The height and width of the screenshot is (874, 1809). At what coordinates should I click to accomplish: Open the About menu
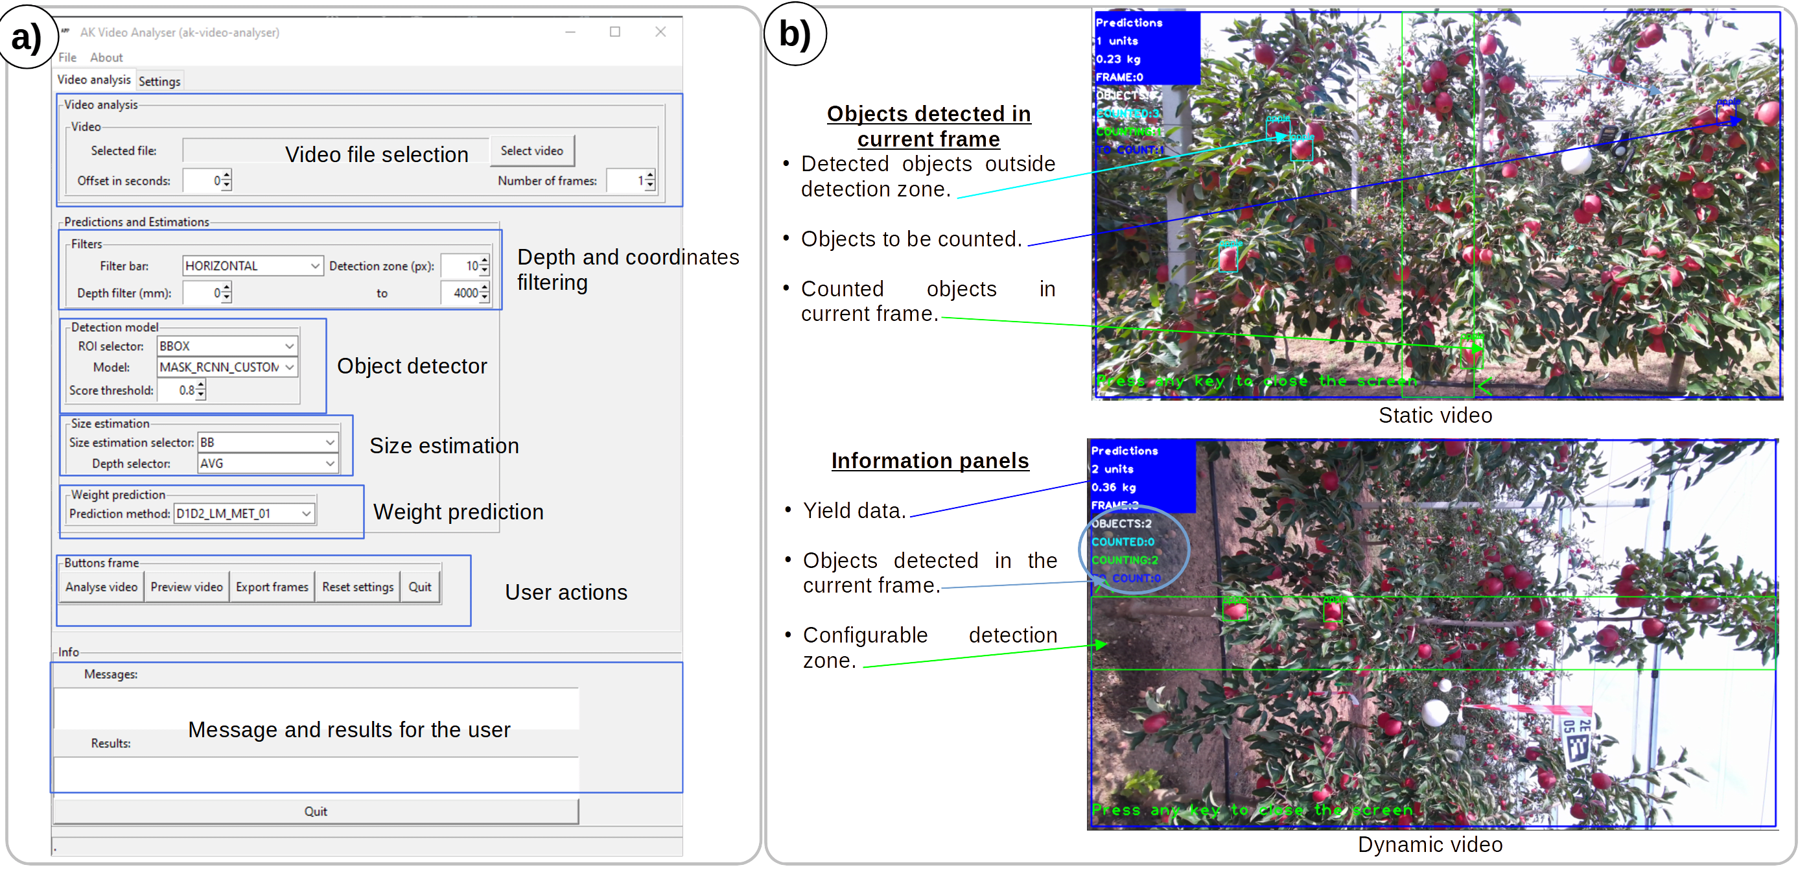click(106, 57)
